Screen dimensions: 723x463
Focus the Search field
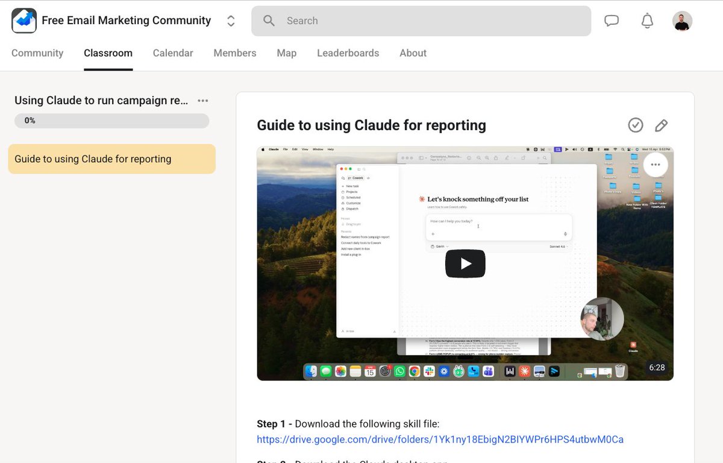(421, 21)
